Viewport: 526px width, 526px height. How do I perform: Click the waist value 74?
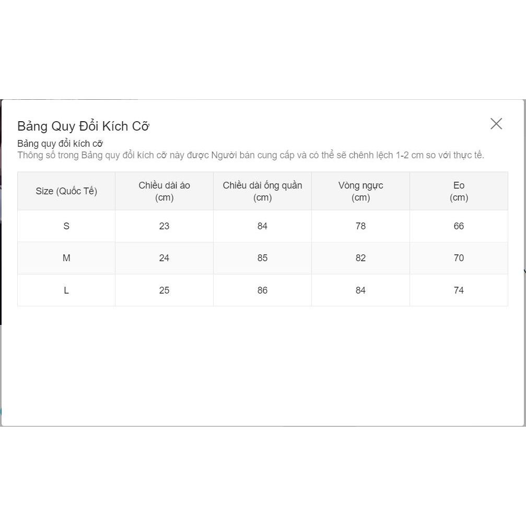tap(459, 290)
